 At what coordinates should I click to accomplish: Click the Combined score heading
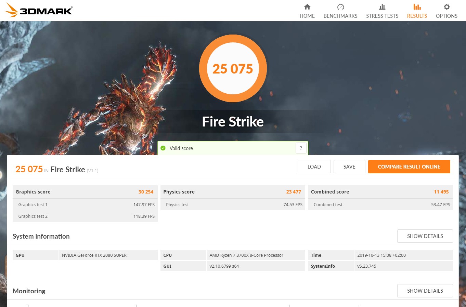pos(330,192)
